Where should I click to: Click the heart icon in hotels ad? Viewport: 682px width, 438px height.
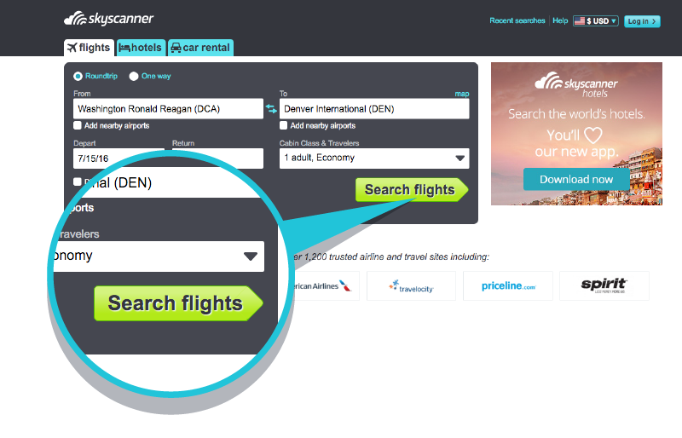(592, 135)
